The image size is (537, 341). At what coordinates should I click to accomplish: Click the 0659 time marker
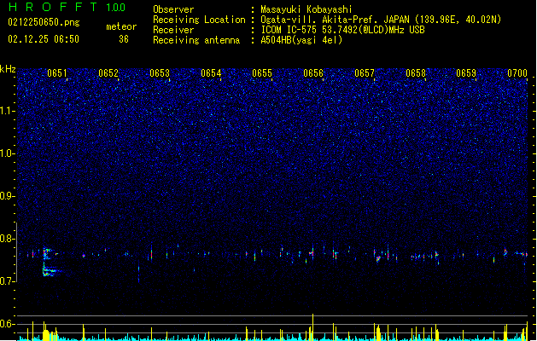pyautogui.click(x=466, y=73)
